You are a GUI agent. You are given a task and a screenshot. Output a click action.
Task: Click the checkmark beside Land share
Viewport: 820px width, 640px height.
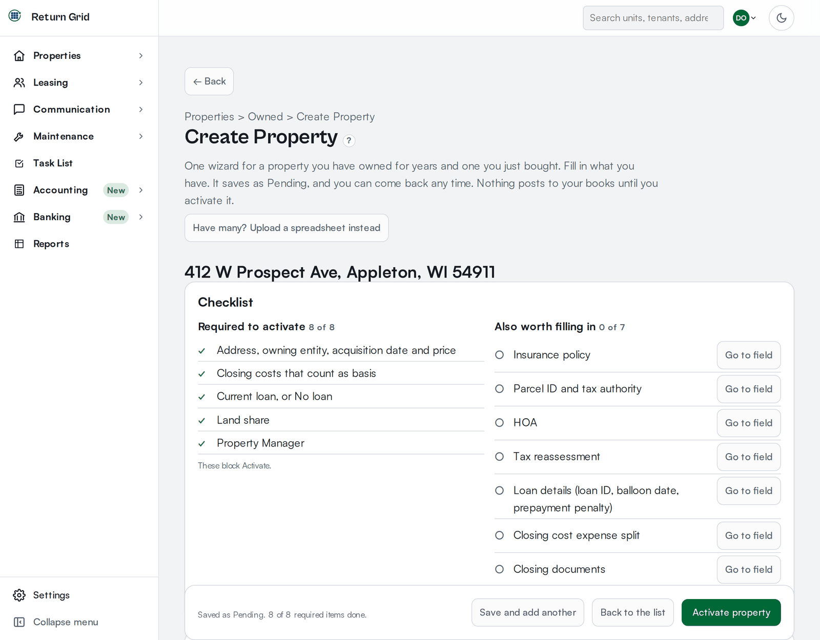[x=202, y=420]
